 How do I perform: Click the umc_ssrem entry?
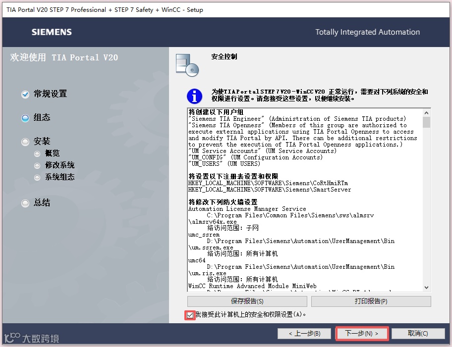(x=204, y=235)
